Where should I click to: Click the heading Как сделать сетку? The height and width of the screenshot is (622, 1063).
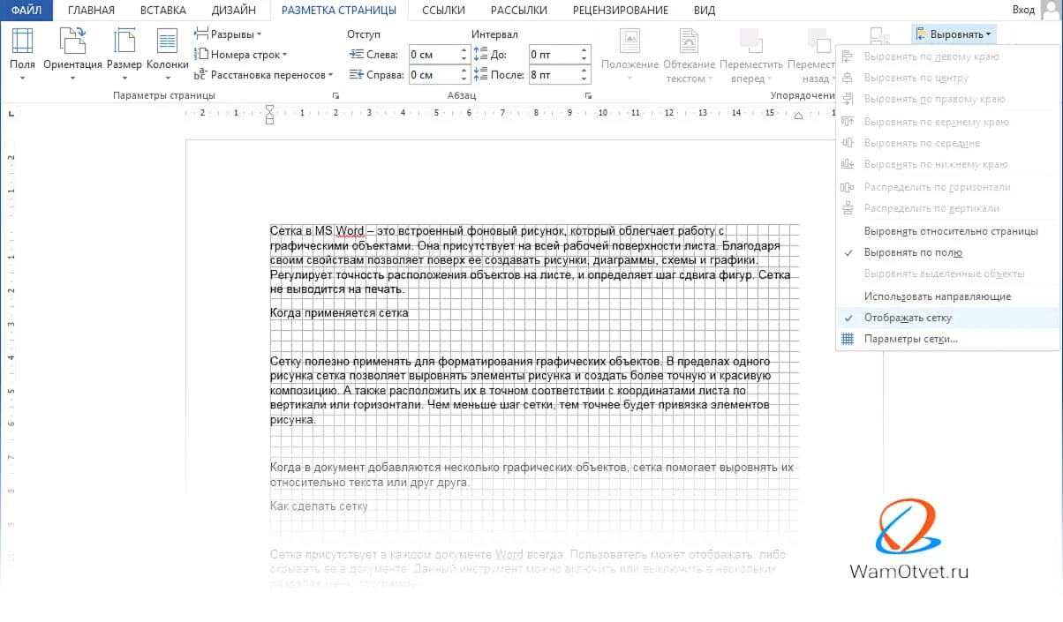[x=319, y=506]
